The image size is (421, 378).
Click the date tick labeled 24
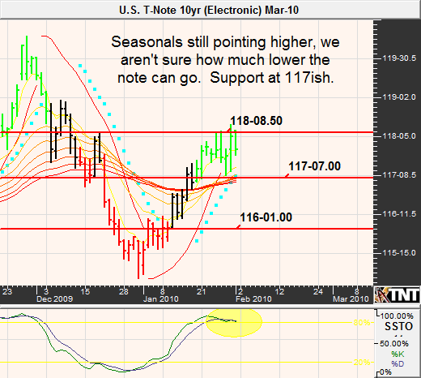click(318, 291)
